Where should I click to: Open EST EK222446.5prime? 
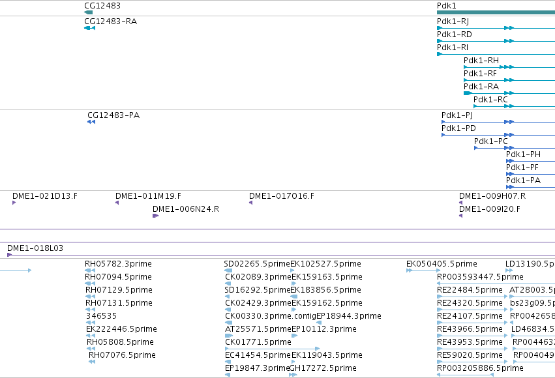tap(121, 329)
